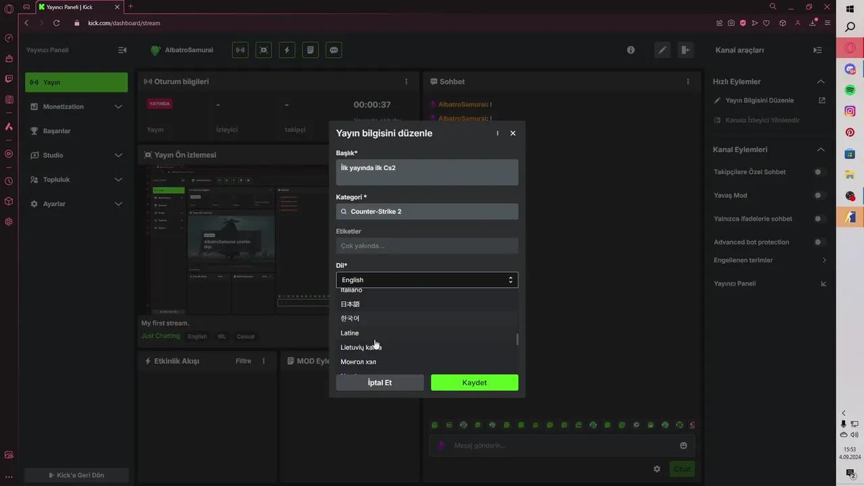Click the İptal Et button
This screenshot has height=486, width=864.
pos(380,383)
